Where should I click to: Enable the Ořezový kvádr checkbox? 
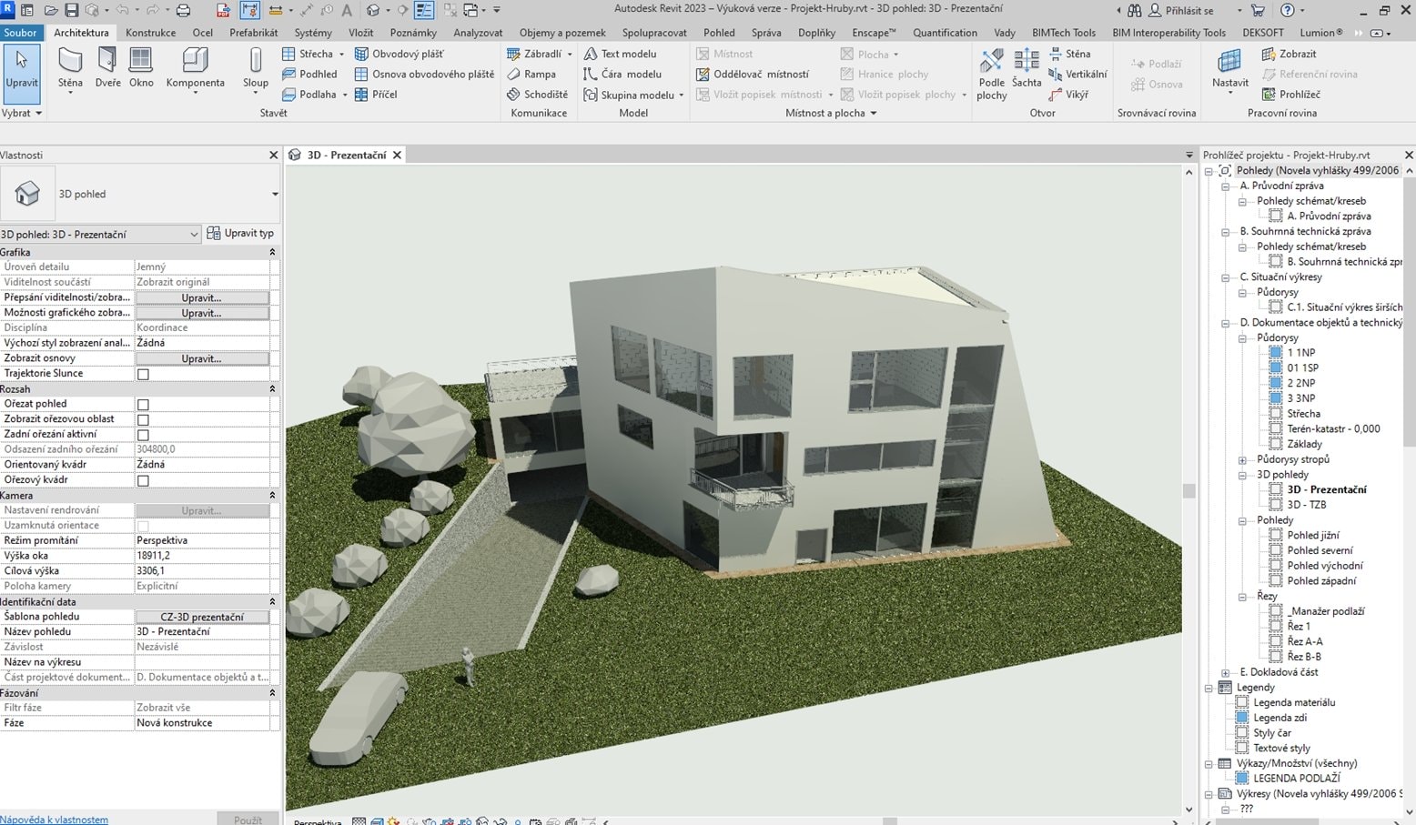[143, 480]
